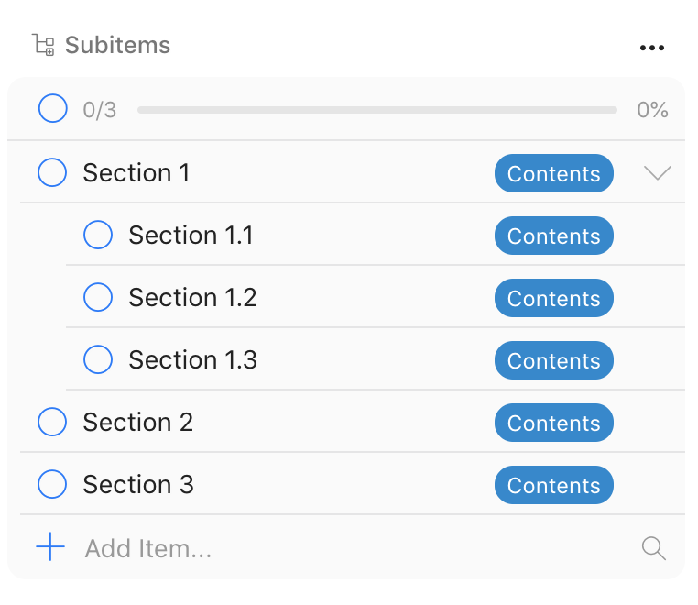Complete Section 1.3 via its circle
Screen dimensions: 698x605
[x=98, y=359]
